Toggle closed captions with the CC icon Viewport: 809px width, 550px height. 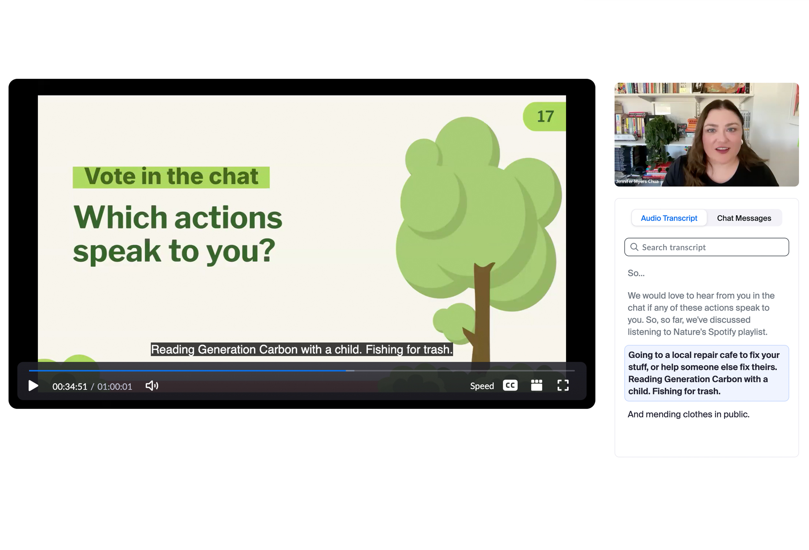pos(510,385)
